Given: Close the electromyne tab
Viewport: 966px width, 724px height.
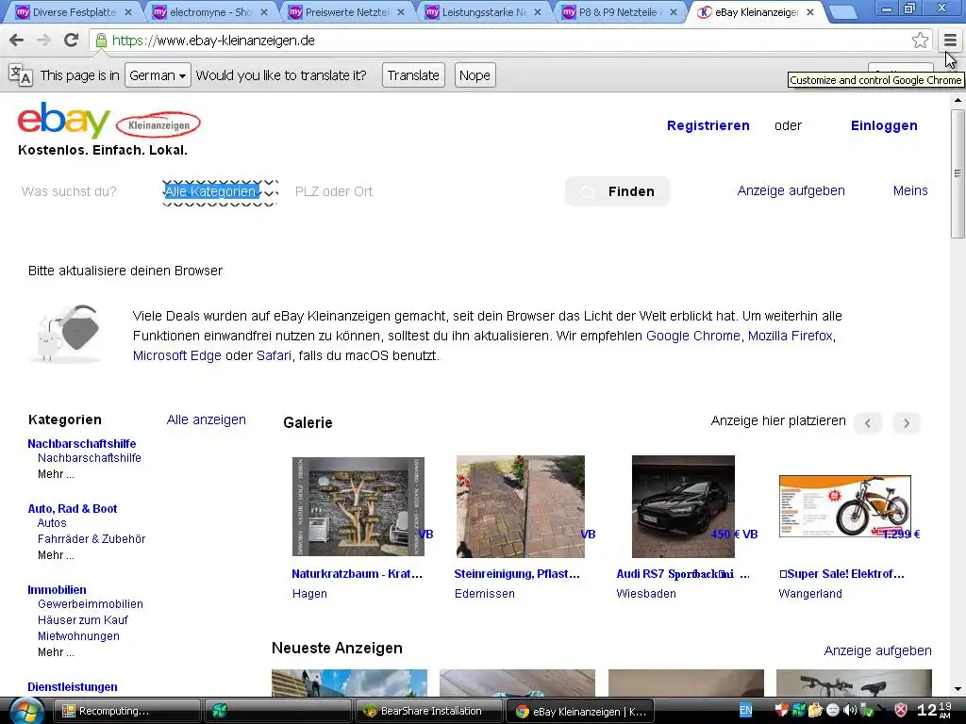Looking at the screenshot, I should 264,11.
